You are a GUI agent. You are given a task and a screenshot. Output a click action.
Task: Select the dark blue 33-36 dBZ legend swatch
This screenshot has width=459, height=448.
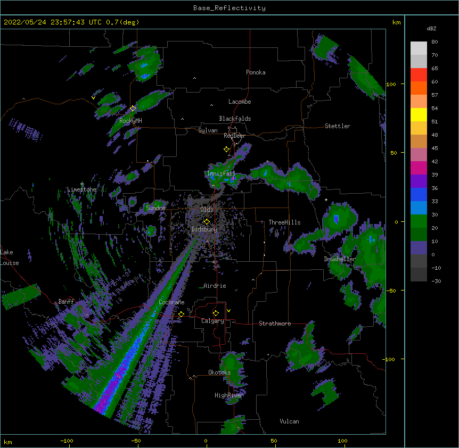(419, 194)
